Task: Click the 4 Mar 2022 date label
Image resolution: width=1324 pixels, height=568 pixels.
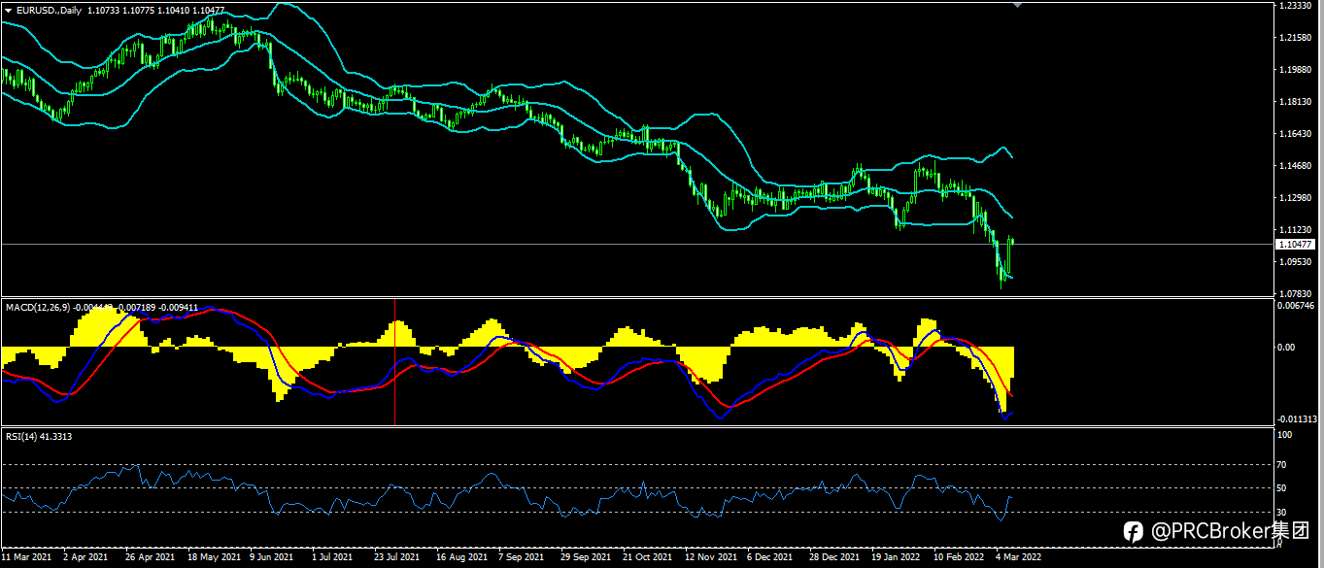Action: 1018,558
